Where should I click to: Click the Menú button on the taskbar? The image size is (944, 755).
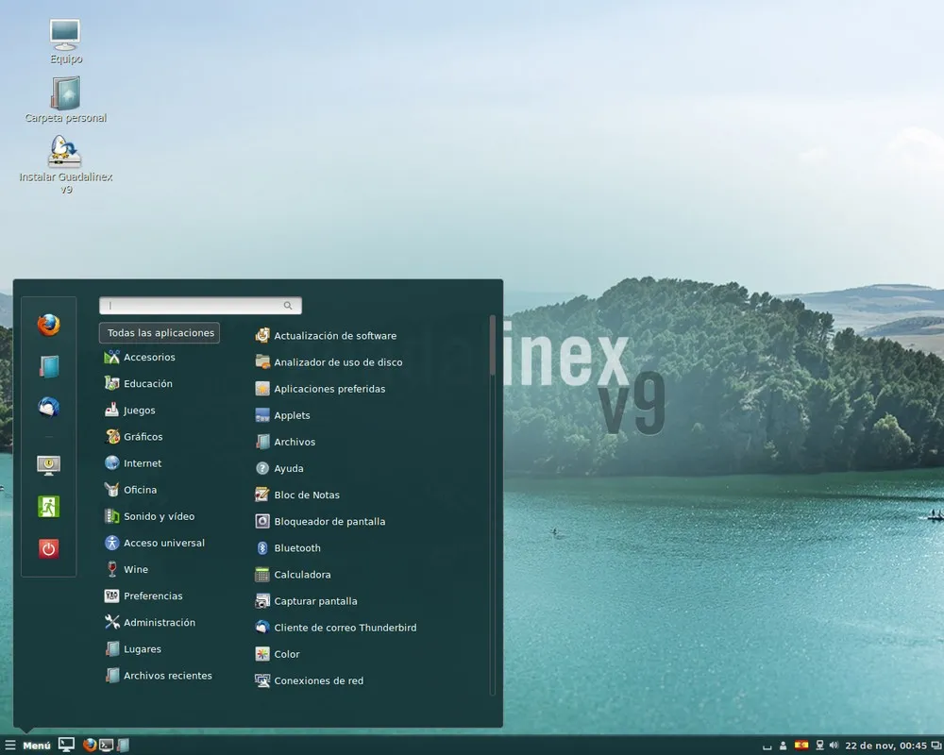pyautogui.click(x=30, y=745)
